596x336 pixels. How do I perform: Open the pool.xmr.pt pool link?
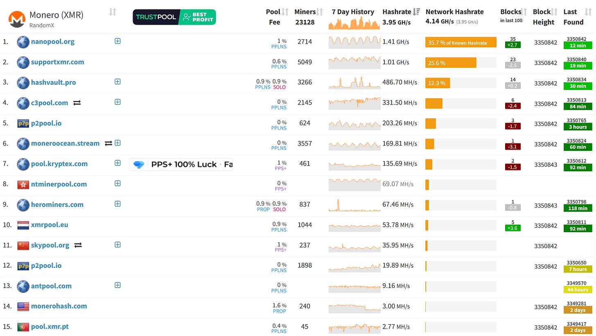50,326
